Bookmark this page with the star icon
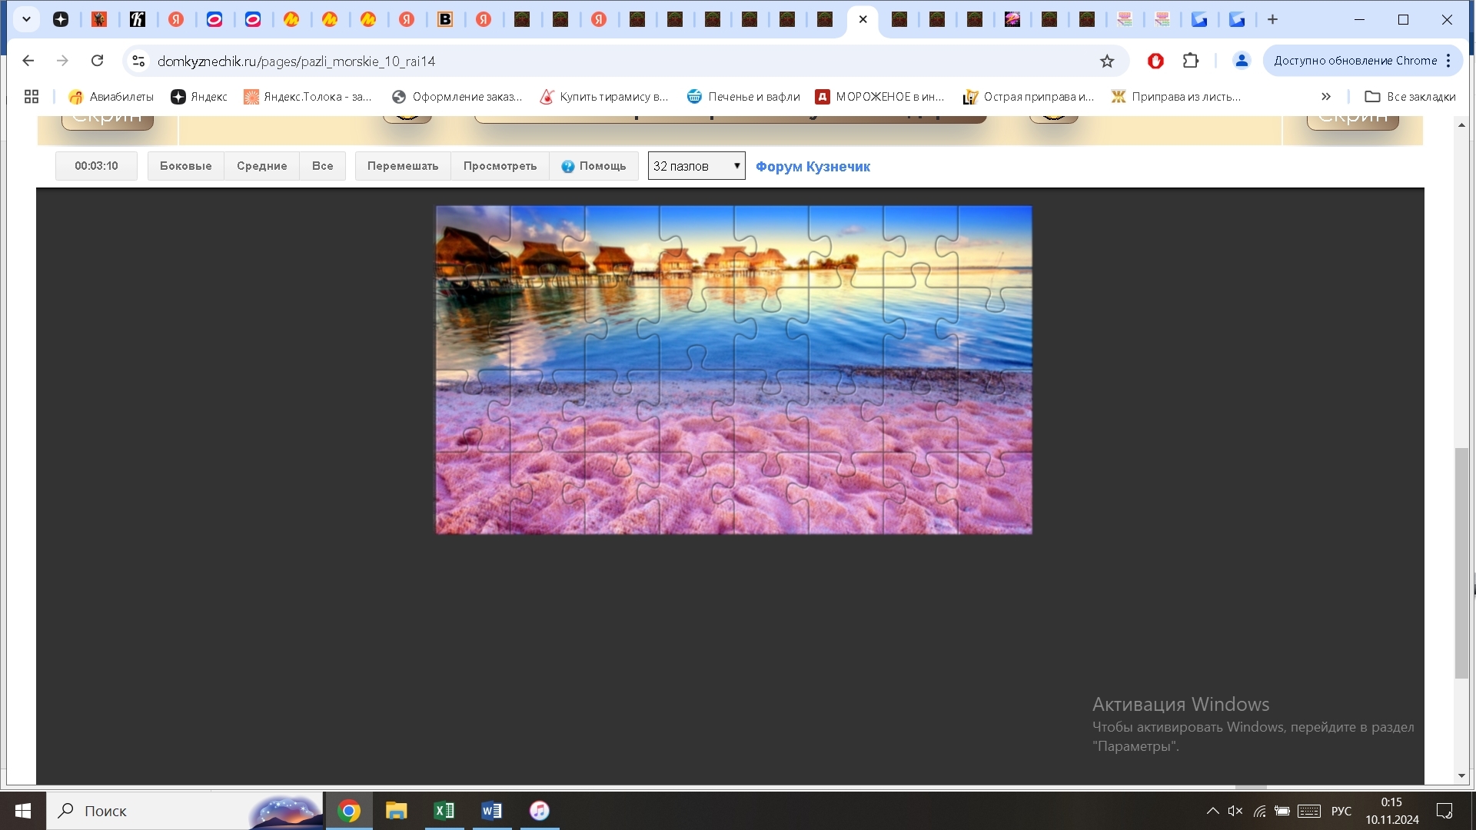The height and width of the screenshot is (830, 1476). point(1107,61)
